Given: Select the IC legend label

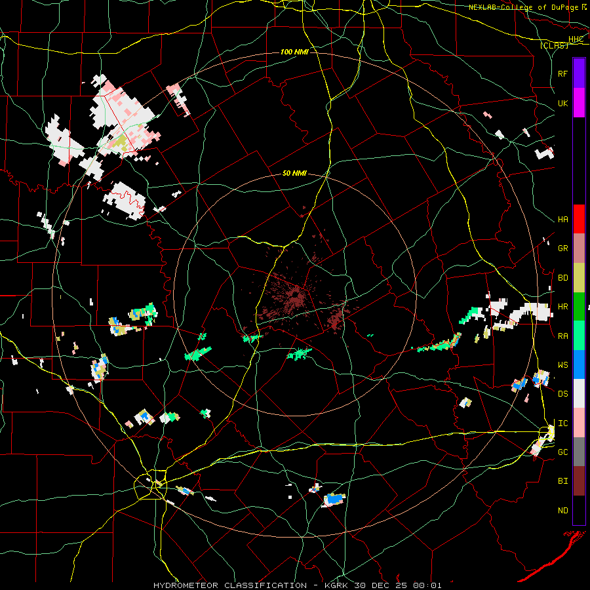Looking at the screenshot, I should 562,423.
